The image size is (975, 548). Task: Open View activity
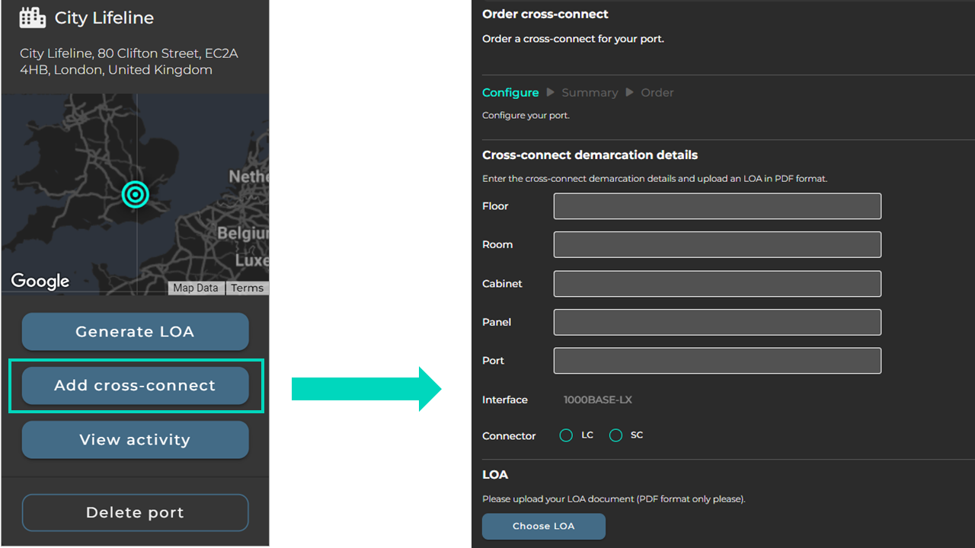tap(136, 440)
